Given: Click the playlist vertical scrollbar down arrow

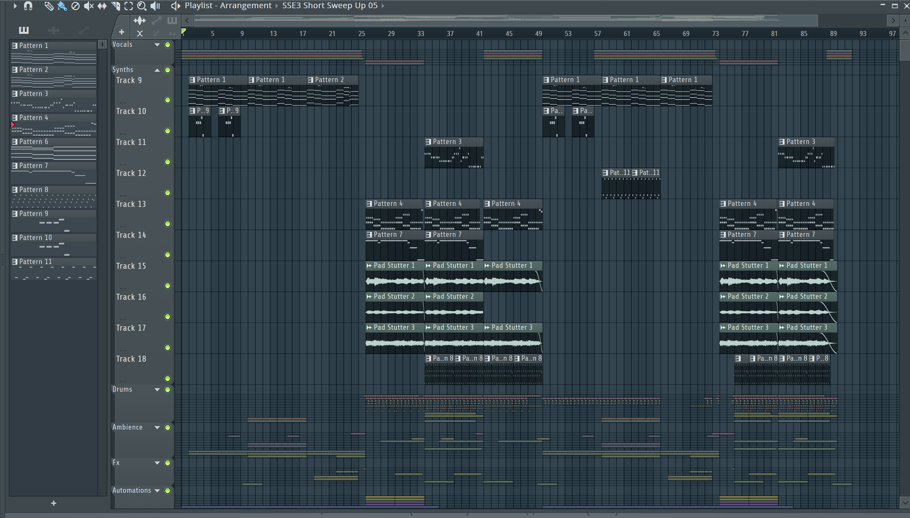Looking at the screenshot, I should [x=905, y=503].
